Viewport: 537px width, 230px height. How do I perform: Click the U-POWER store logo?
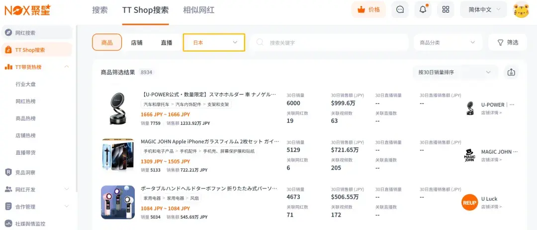(x=469, y=108)
